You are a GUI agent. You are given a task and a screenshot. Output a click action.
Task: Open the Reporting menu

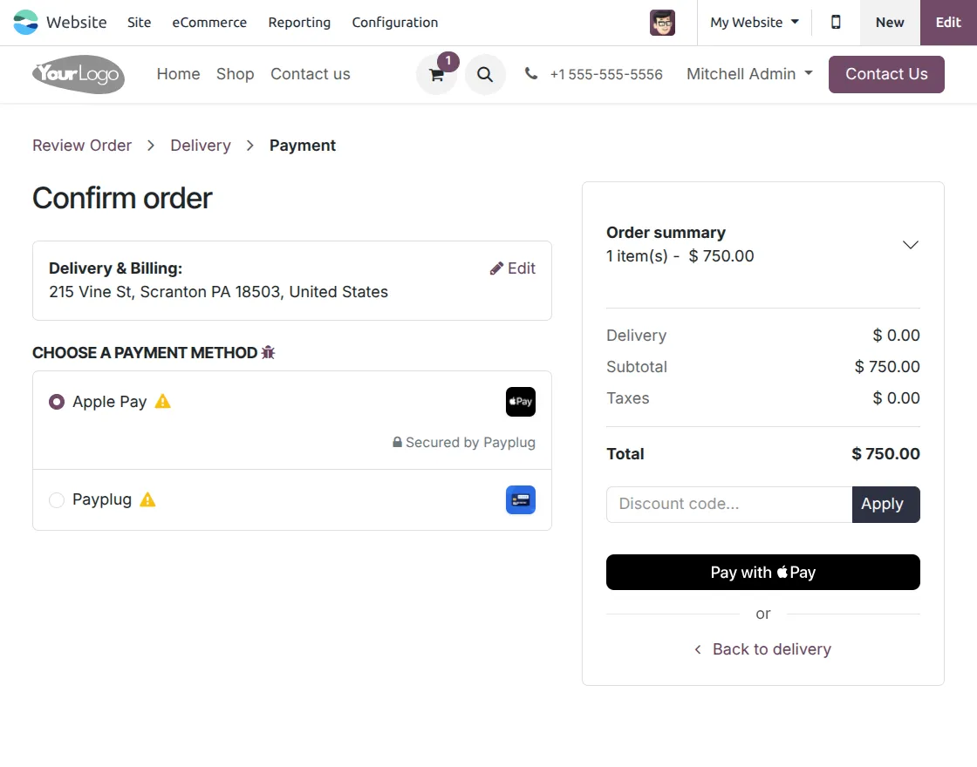pyautogui.click(x=299, y=23)
